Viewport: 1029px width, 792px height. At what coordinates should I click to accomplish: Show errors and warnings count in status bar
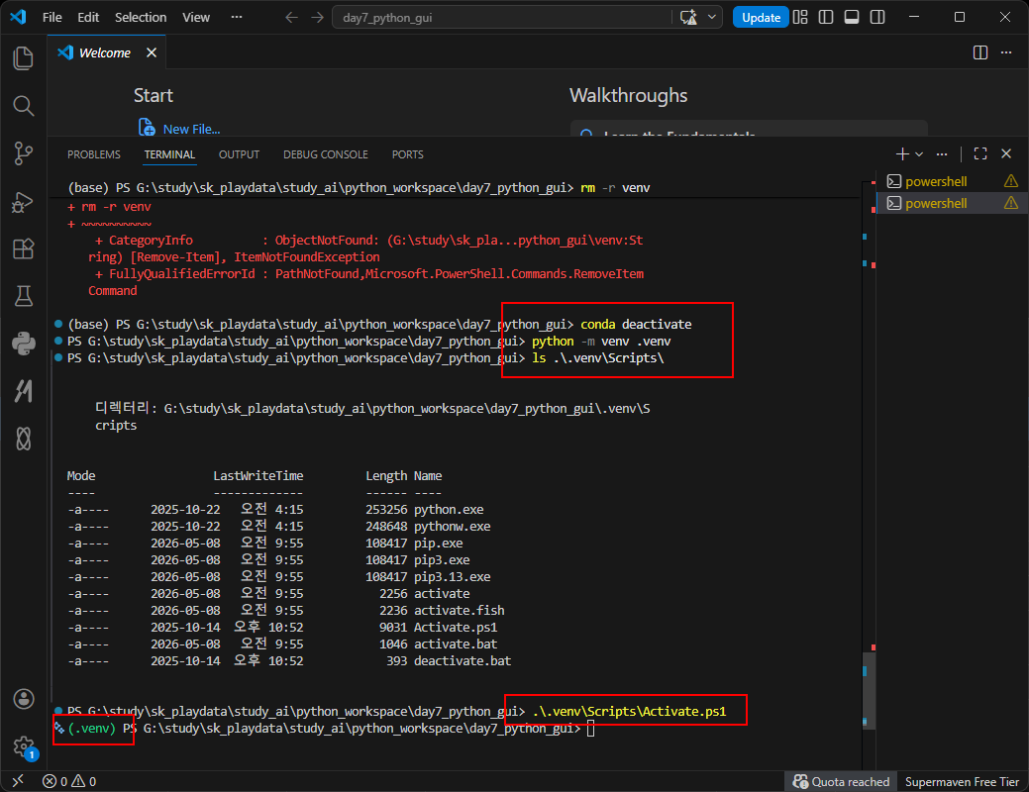tap(69, 781)
